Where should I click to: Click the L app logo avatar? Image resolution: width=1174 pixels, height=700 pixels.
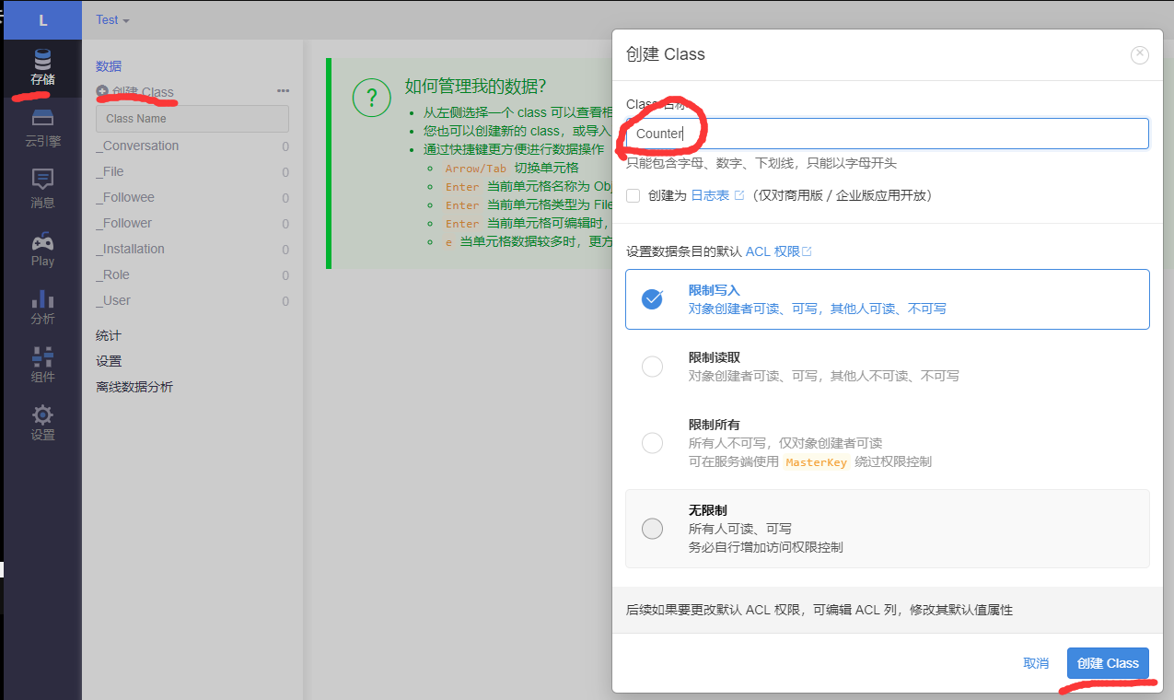click(x=42, y=20)
